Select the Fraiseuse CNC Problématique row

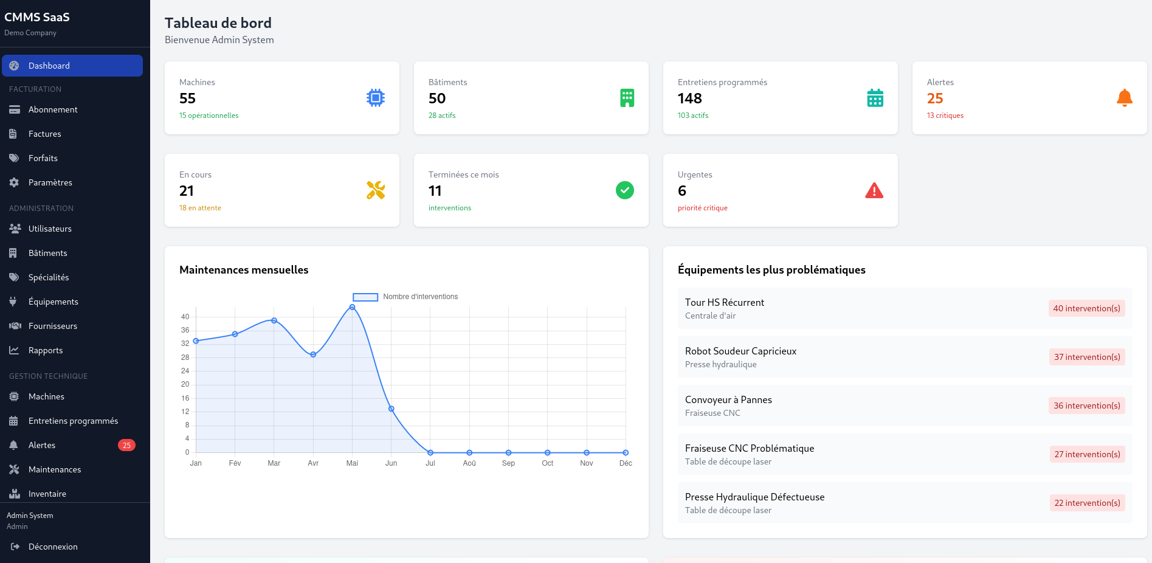(905, 454)
